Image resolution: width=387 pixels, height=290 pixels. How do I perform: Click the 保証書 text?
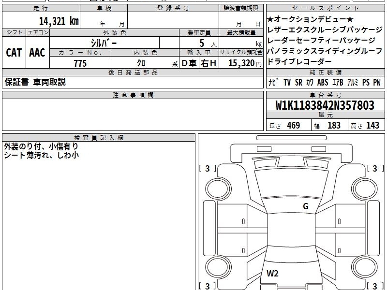[16, 82]
